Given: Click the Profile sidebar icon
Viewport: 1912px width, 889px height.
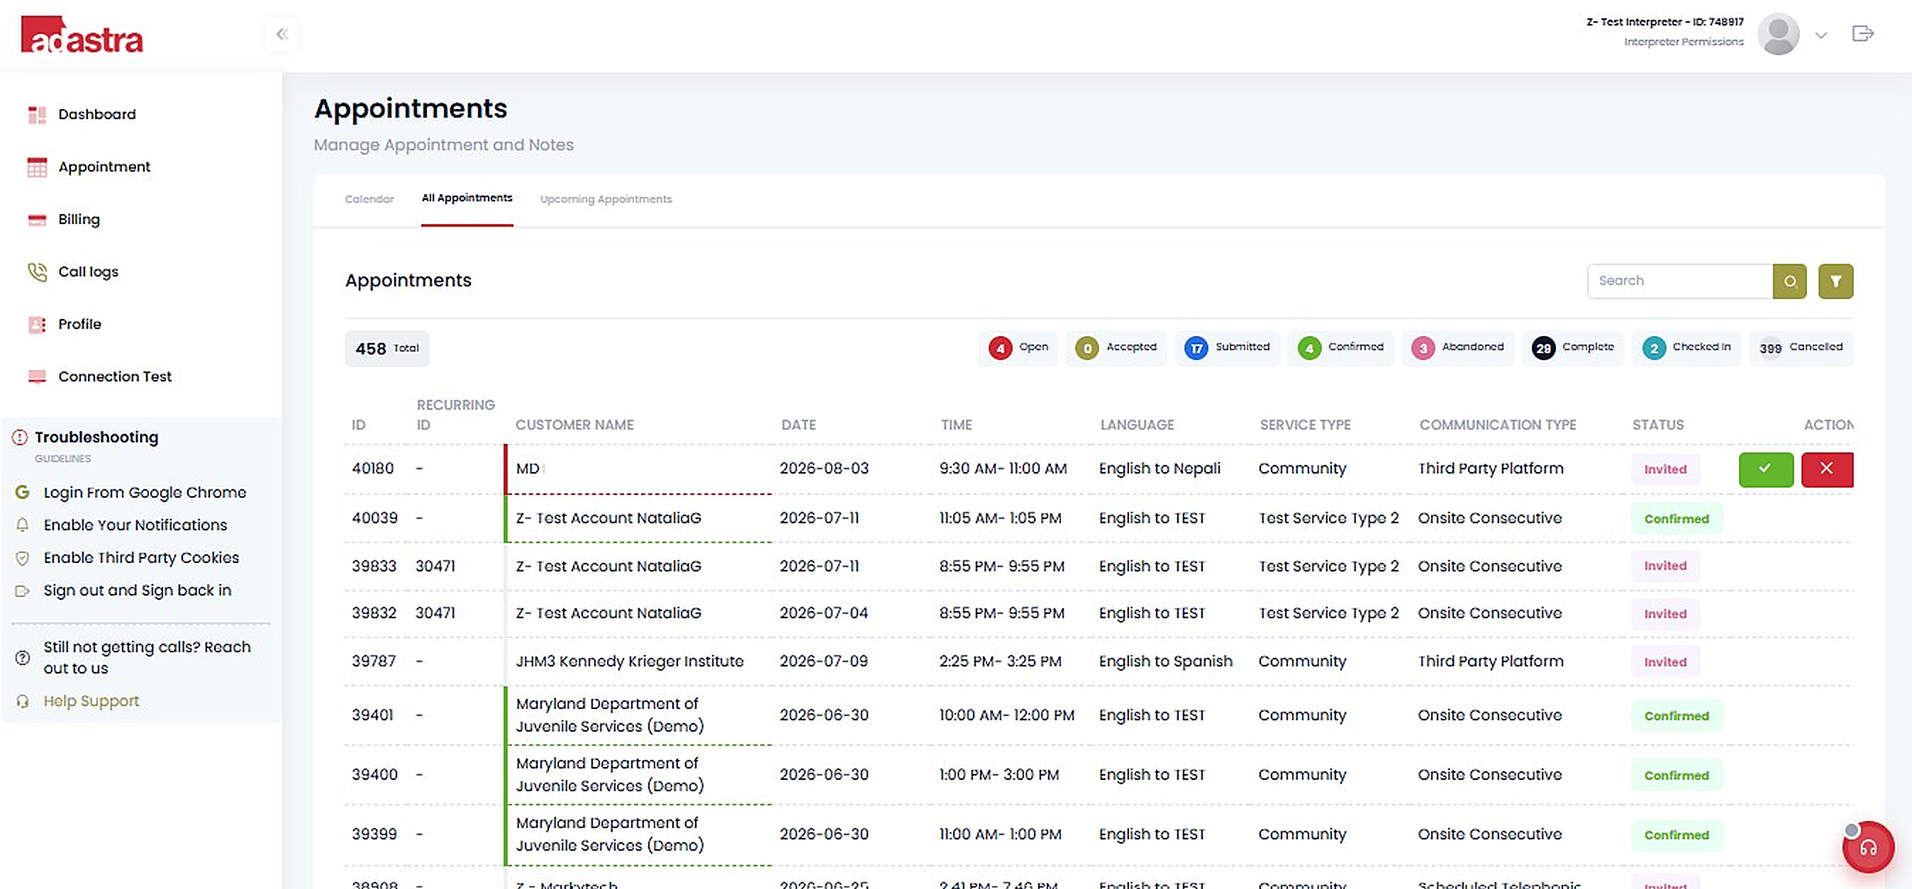Looking at the screenshot, I should [x=37, y=324].
